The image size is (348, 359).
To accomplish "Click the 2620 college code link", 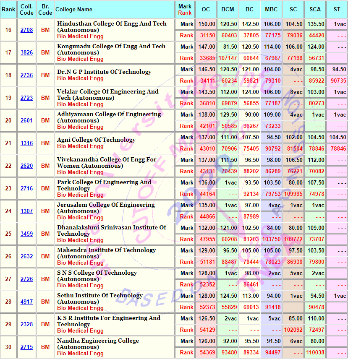I will click(26, 166).
